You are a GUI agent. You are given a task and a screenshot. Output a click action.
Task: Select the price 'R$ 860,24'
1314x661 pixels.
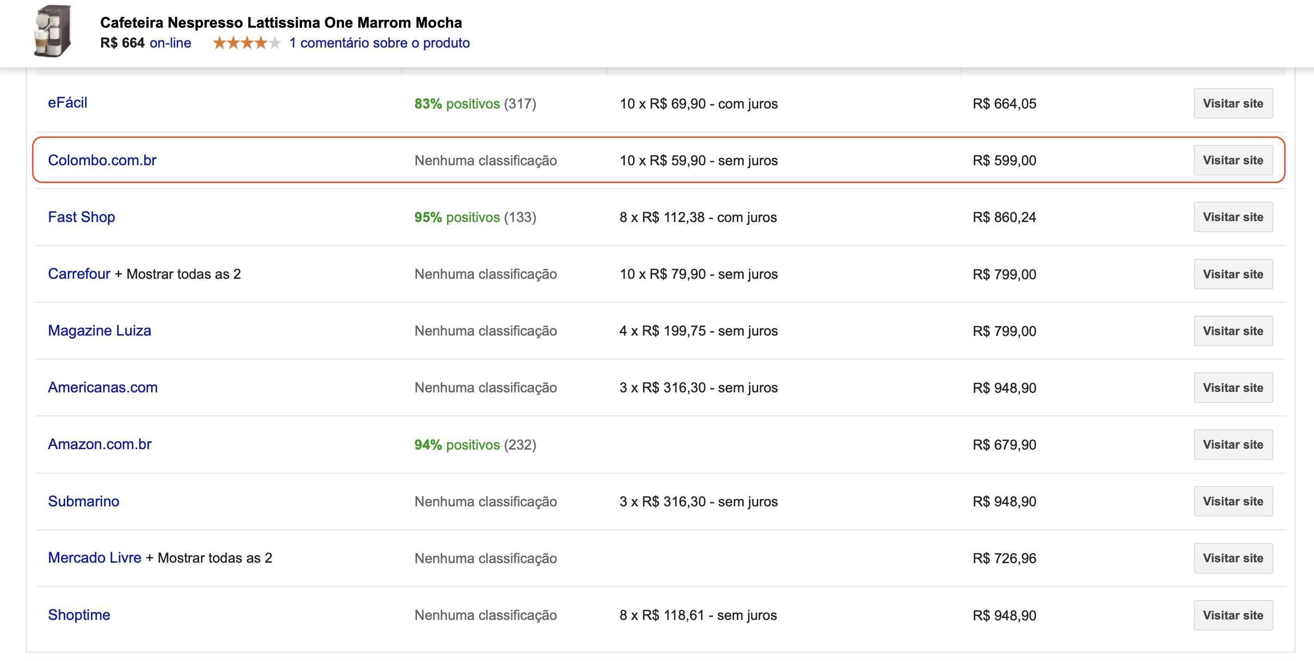(1004, 217)
